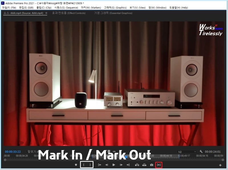Open the 그래픽 (Graphics) menu
Screen dimensions: 228x170
point(115,8)
